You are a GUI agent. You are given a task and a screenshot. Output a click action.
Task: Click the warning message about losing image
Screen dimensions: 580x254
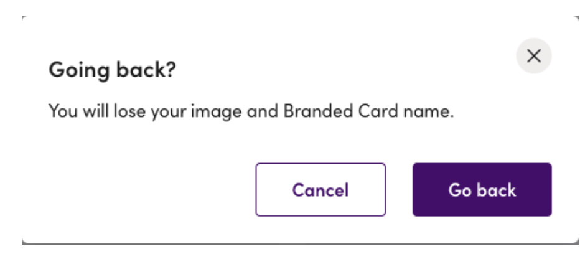click(251, 111)
